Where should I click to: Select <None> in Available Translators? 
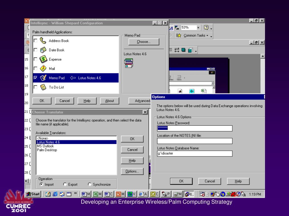click(x=76, y=138)
